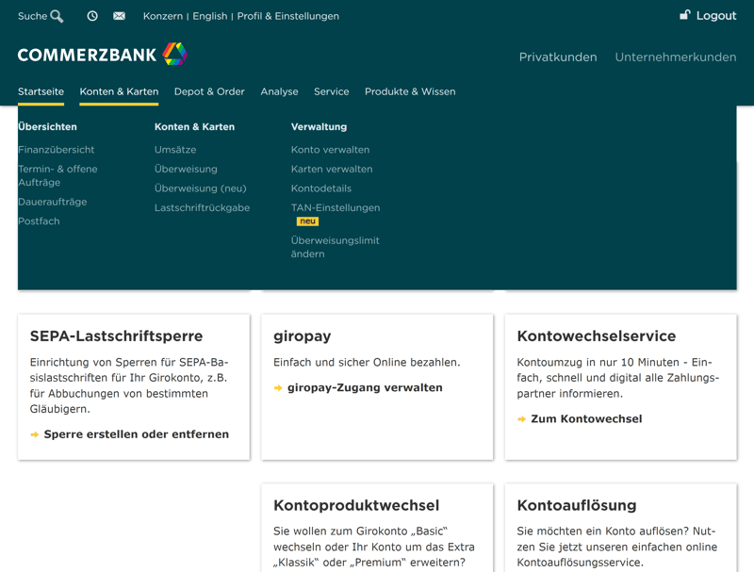
Task: Expand the Depot & Order menu
Action: (209, 91)
